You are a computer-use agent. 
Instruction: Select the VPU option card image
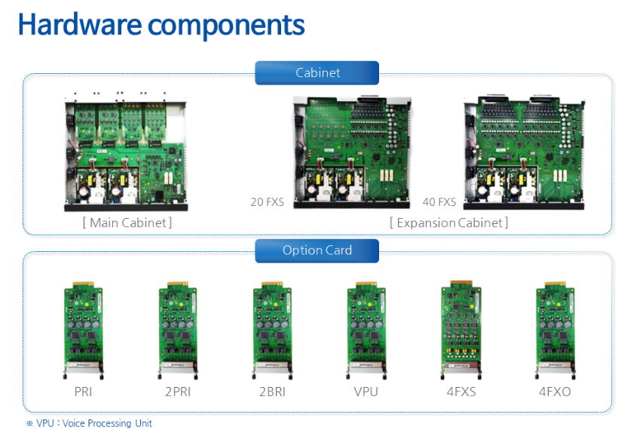tap(366, 330)
